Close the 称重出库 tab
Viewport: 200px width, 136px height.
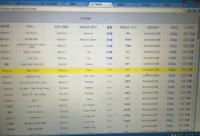point(134,5)
